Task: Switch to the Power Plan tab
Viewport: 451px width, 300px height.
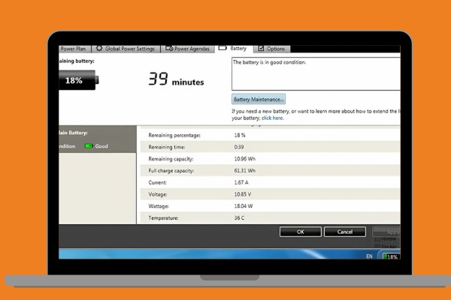Action: 73,49
